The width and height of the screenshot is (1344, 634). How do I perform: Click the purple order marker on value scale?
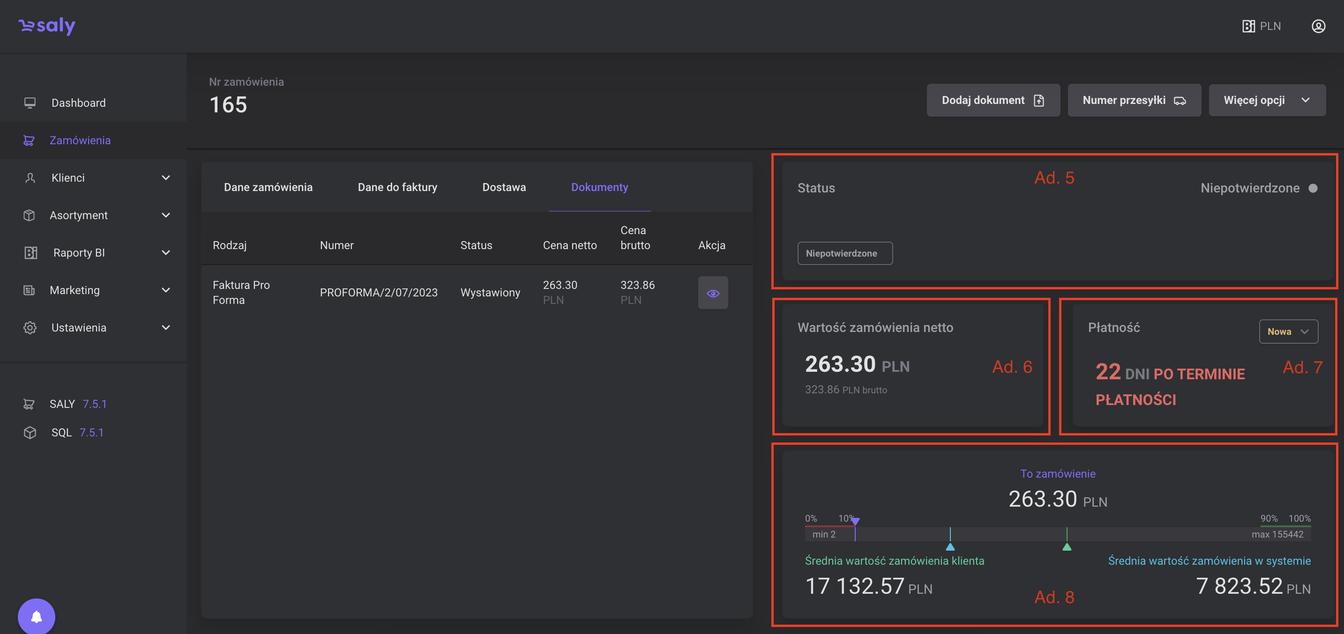click(855, 521)
